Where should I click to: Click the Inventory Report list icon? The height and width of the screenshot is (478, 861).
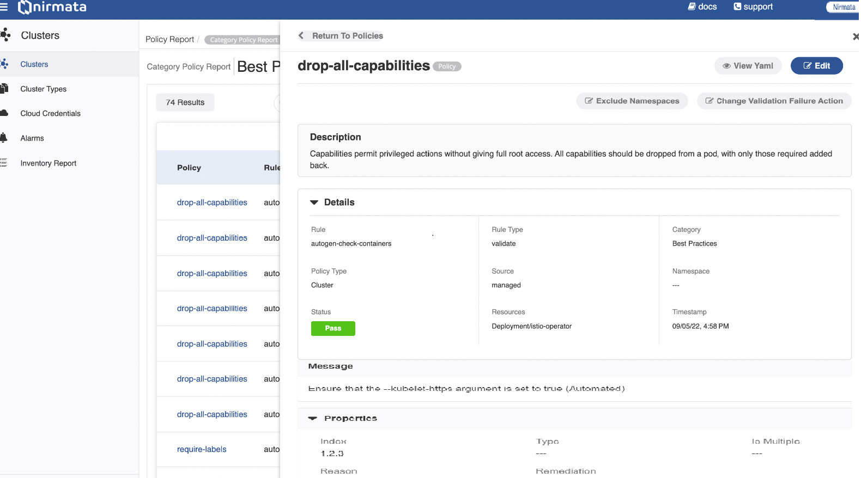[4, 163]
